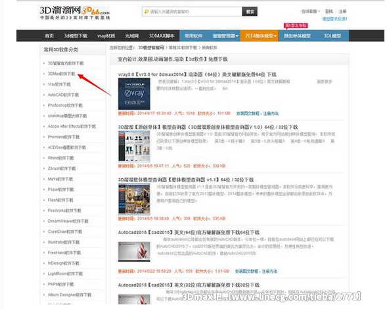Screen dimensions: 387x309
Task: Open the 在线客服 dropdown at top right
Action: tap(311, 11)
